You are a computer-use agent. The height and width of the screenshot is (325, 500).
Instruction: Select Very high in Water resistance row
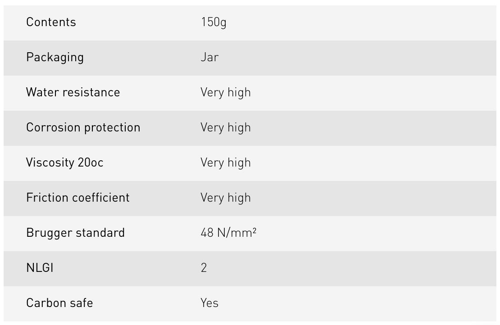(x=226, y=92)
